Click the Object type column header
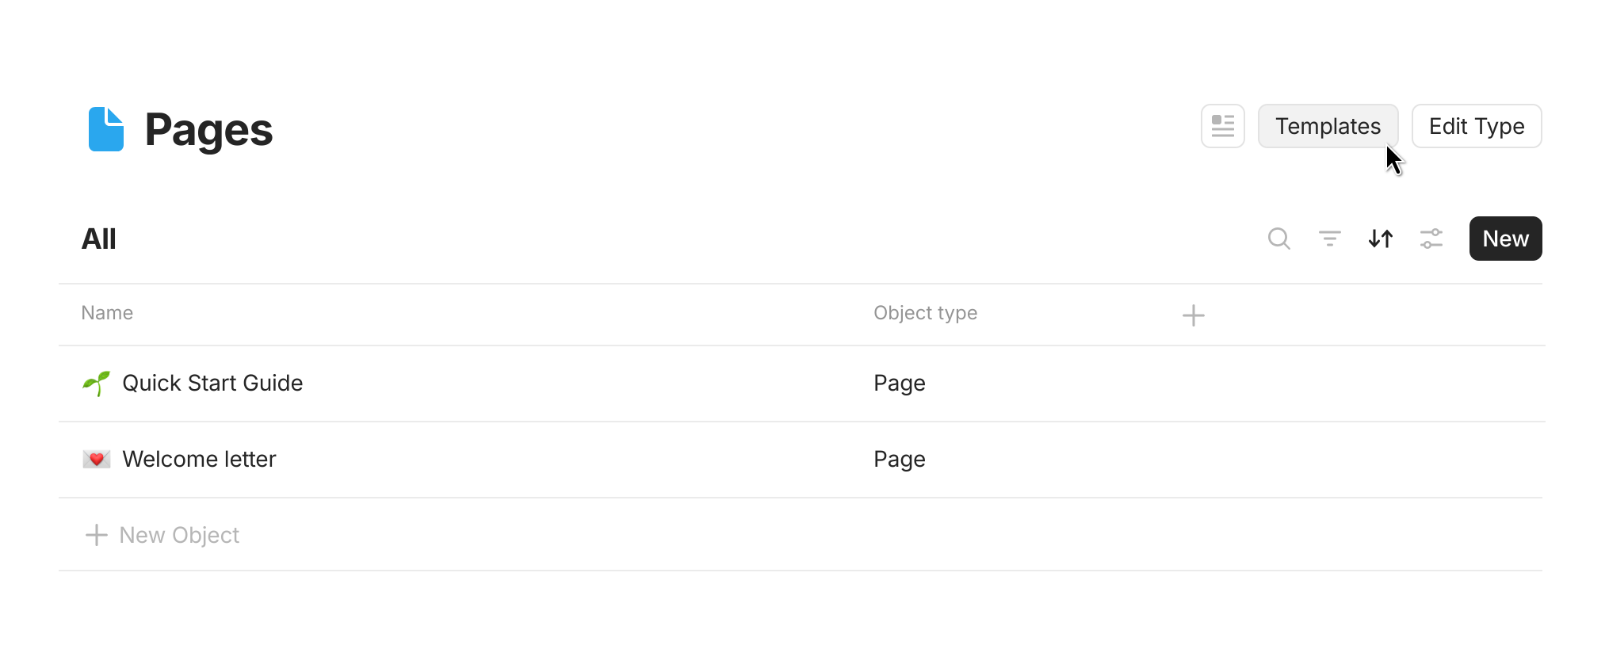The height and width of the screenshot is (672, 1609). [x=925, y=313]
